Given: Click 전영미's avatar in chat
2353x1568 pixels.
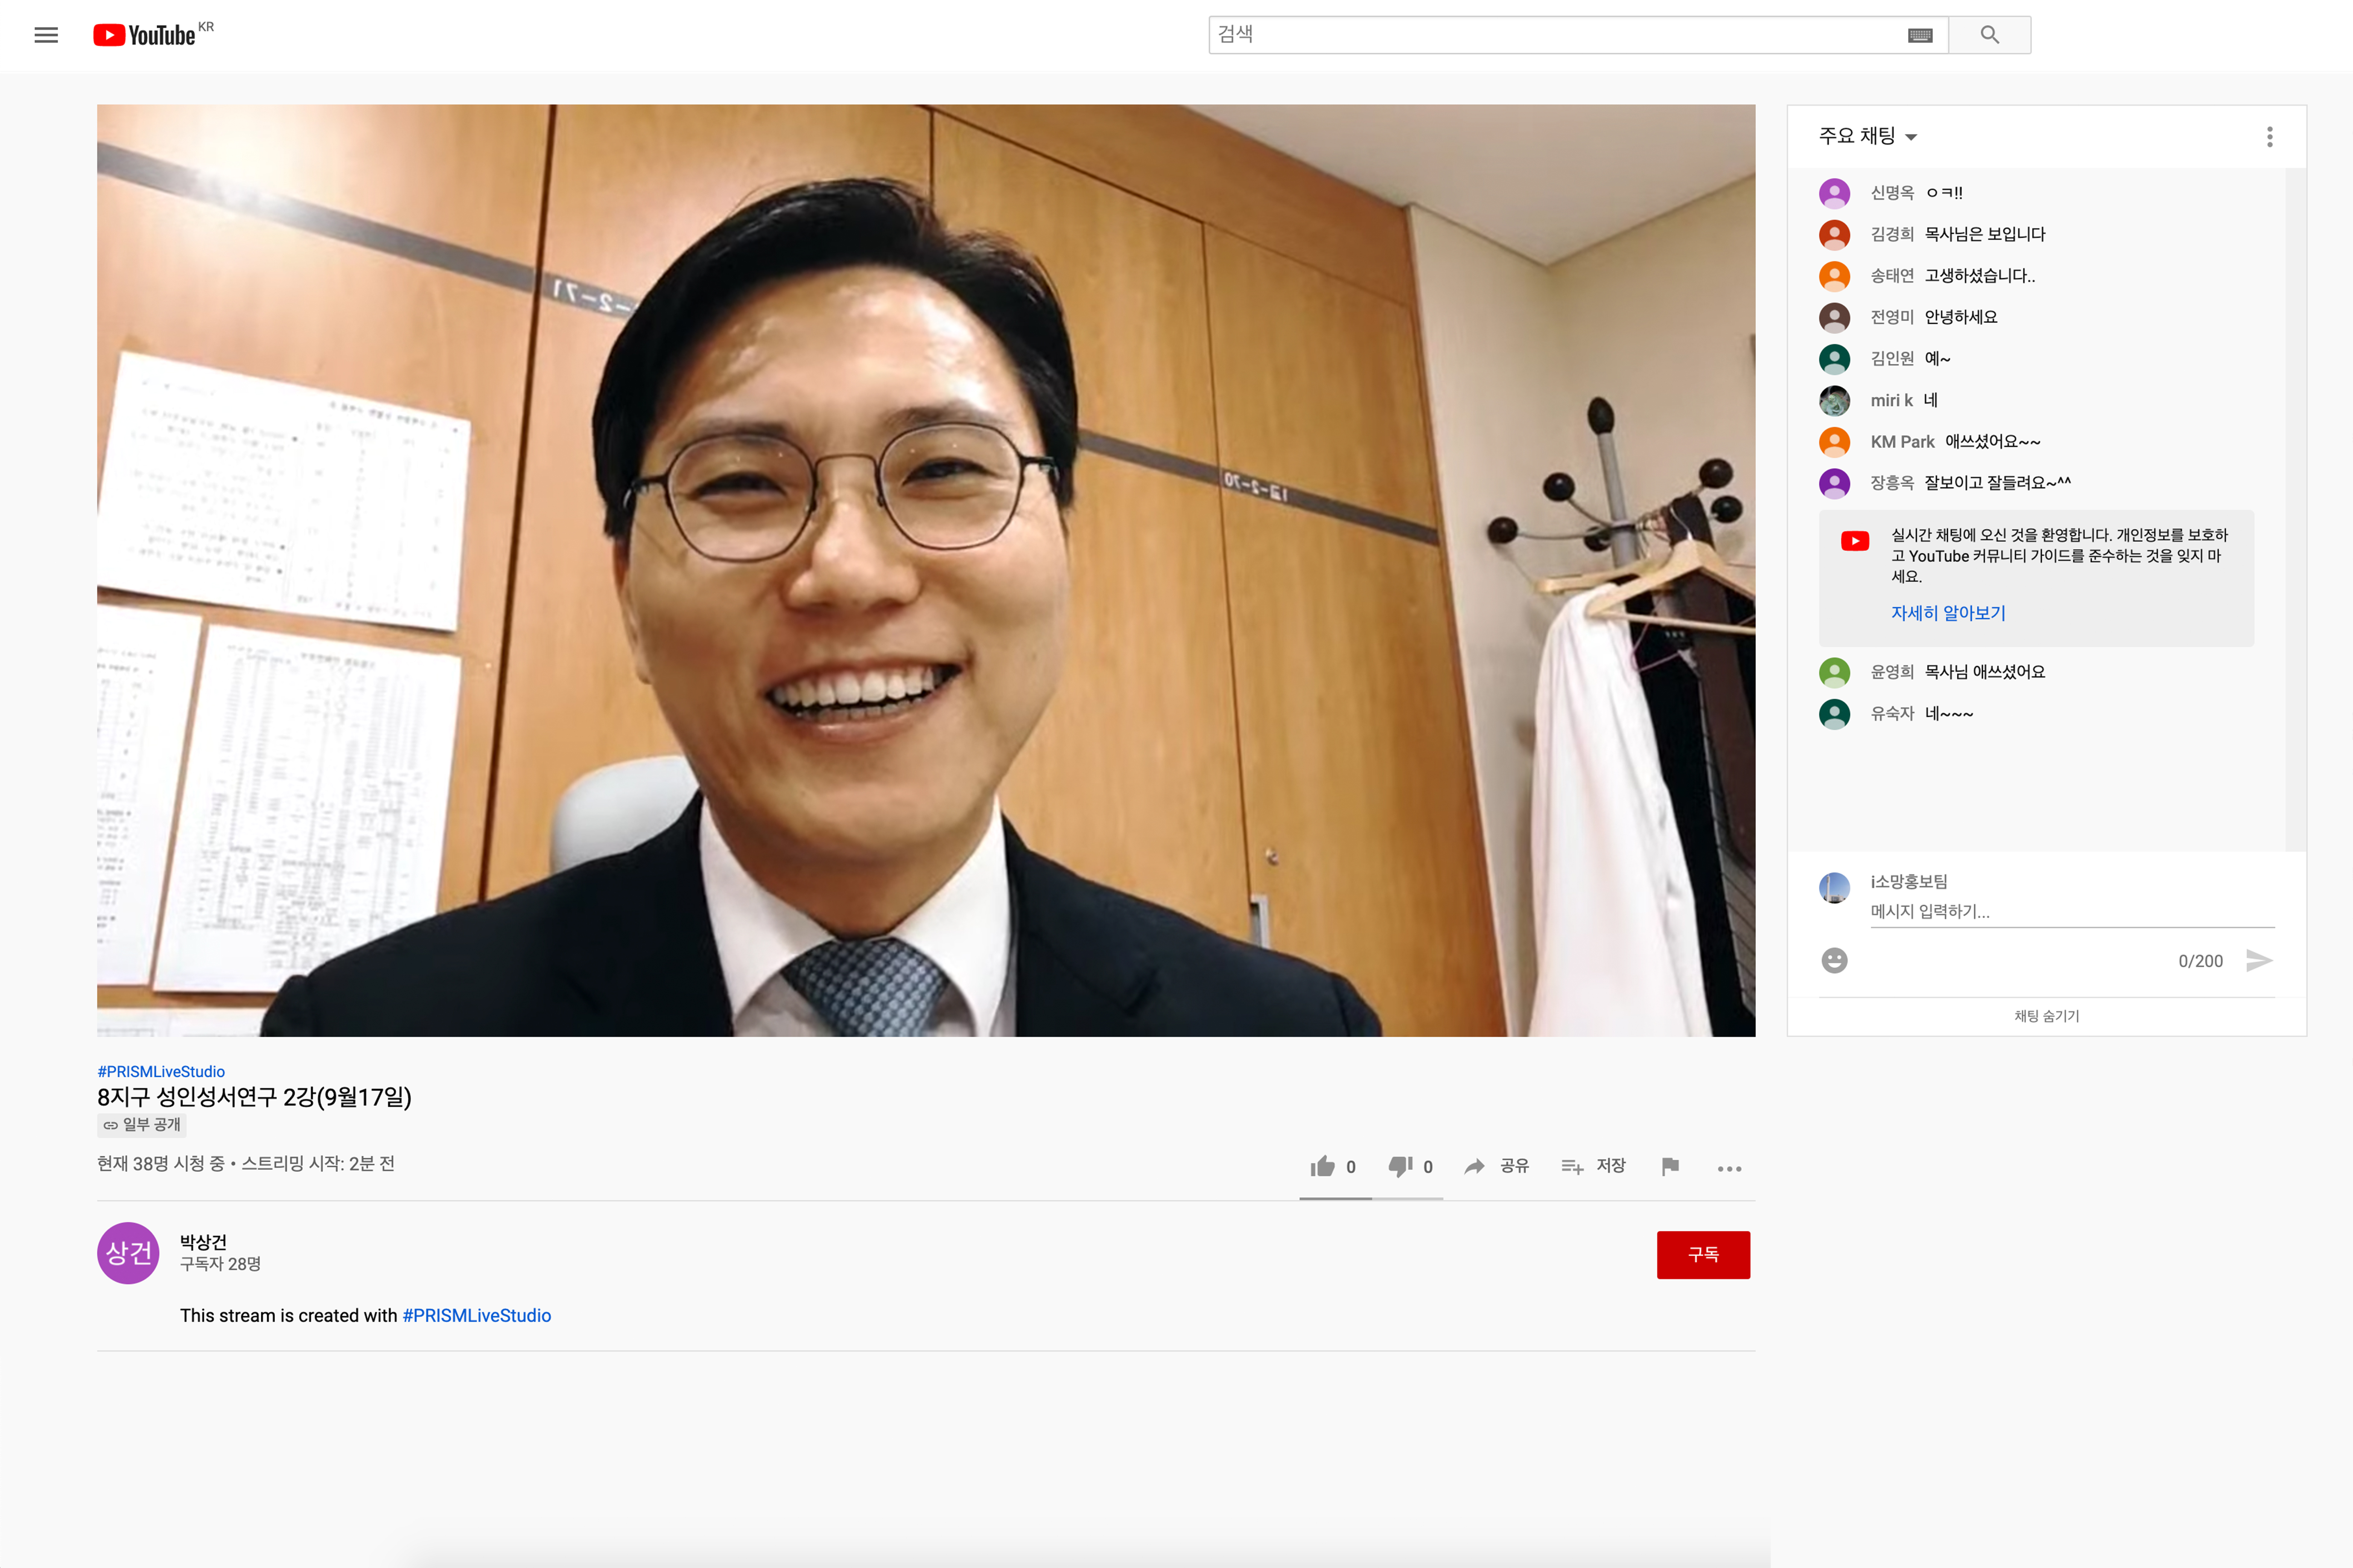Looking at the screenshot, I should (x=1834, y=317).
